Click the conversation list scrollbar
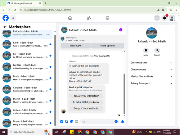Viewport: 180px width, 135px height. (55, 80)
